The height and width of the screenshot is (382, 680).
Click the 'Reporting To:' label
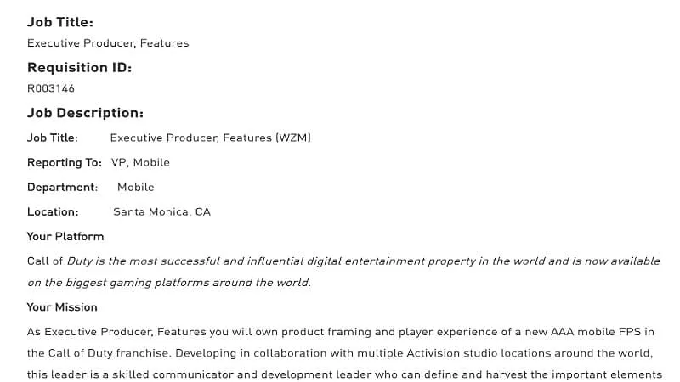point(65,163)
